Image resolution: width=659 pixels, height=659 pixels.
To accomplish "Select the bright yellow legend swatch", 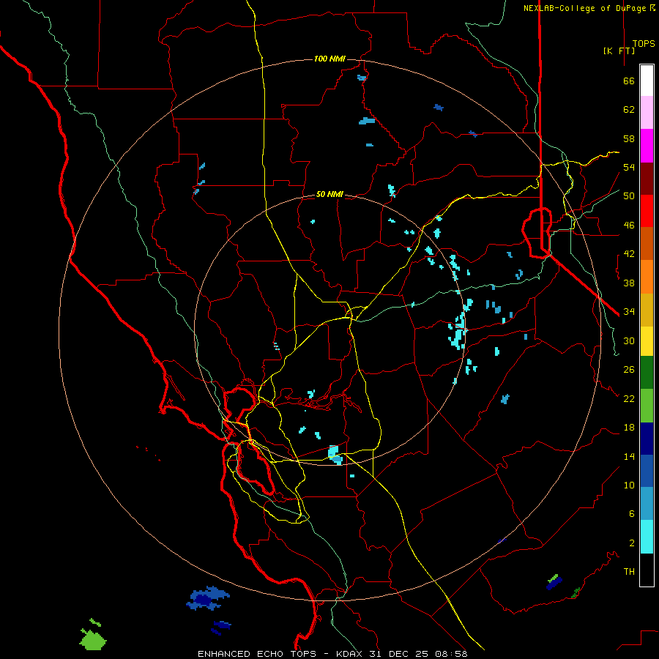I will (647, 341).
